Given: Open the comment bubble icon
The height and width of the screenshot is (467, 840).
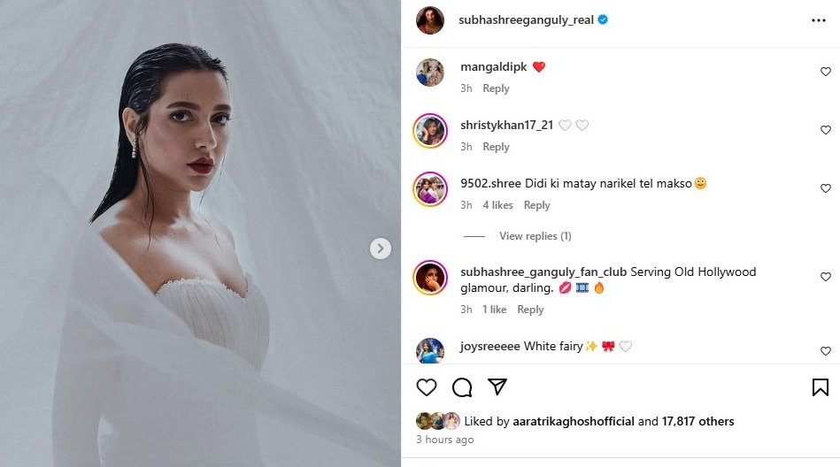Looking at the screenshot, I should (x=462, y=387).
